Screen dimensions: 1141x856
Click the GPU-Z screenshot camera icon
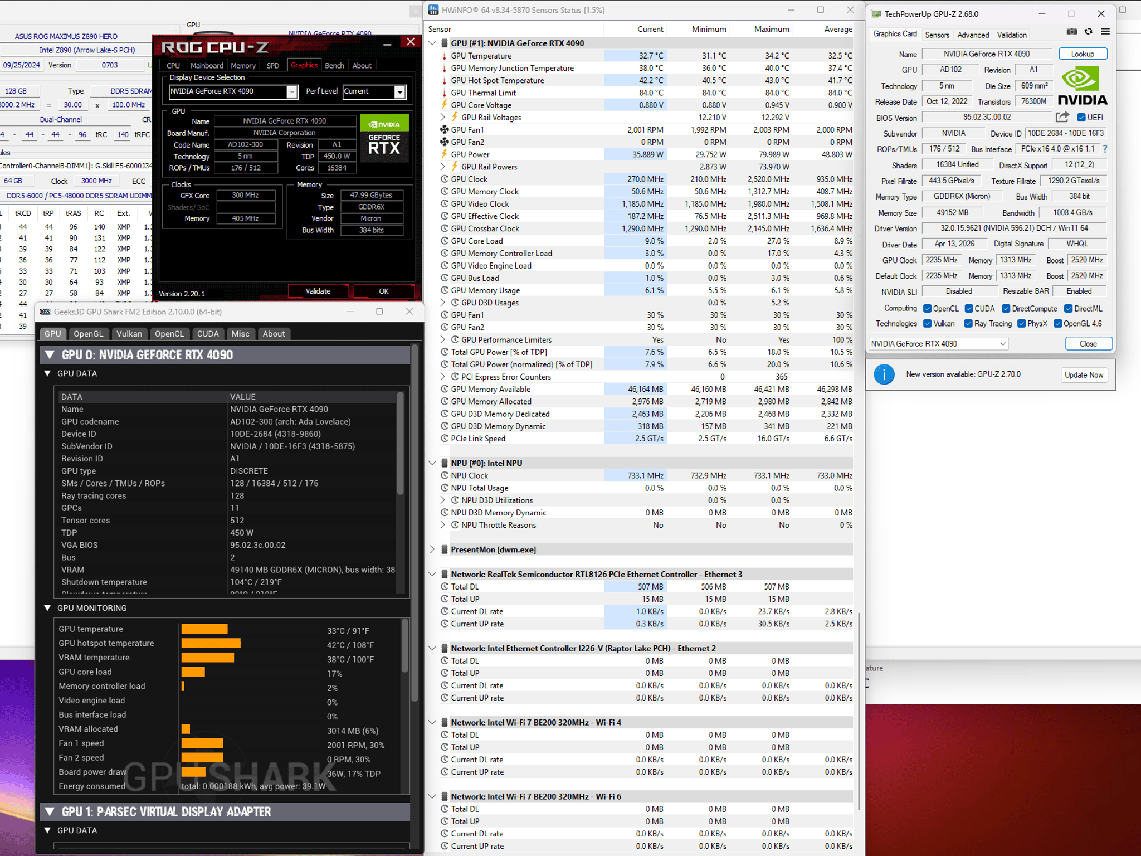[x=1071, y=32]
